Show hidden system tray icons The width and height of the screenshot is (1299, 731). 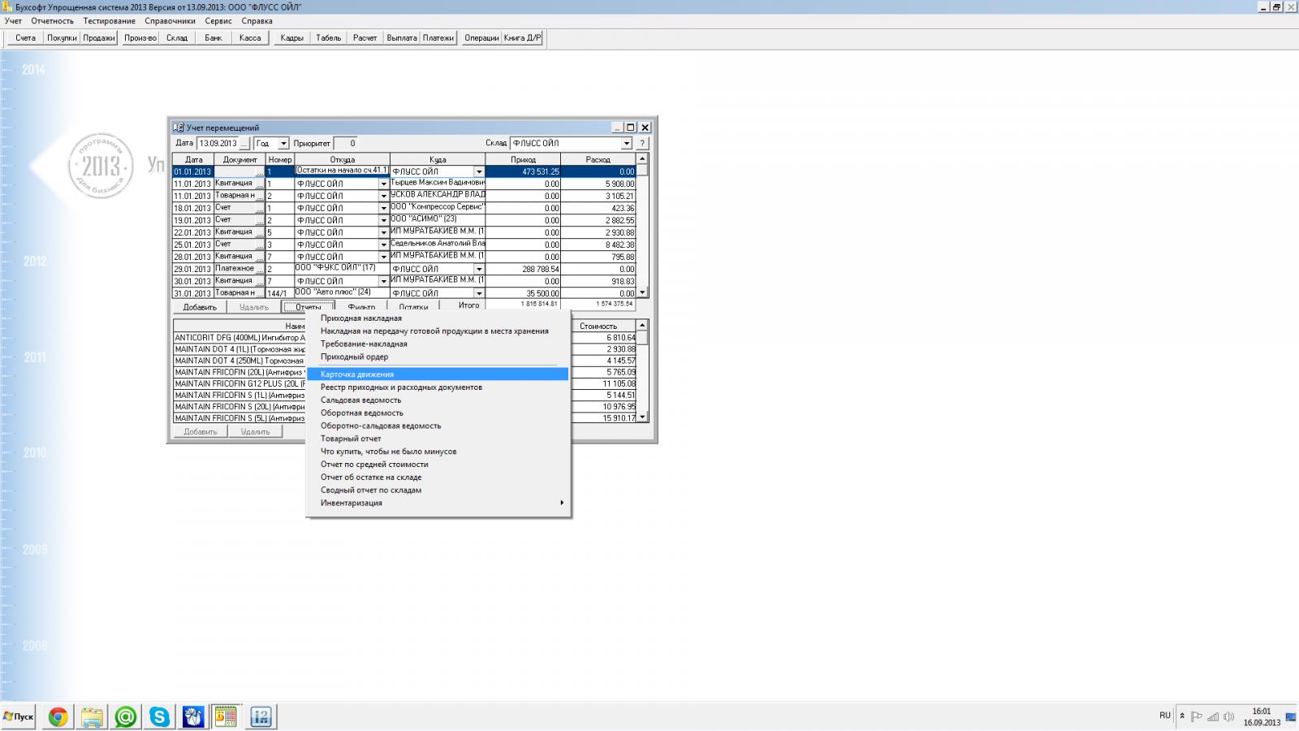coord(1182,716)
